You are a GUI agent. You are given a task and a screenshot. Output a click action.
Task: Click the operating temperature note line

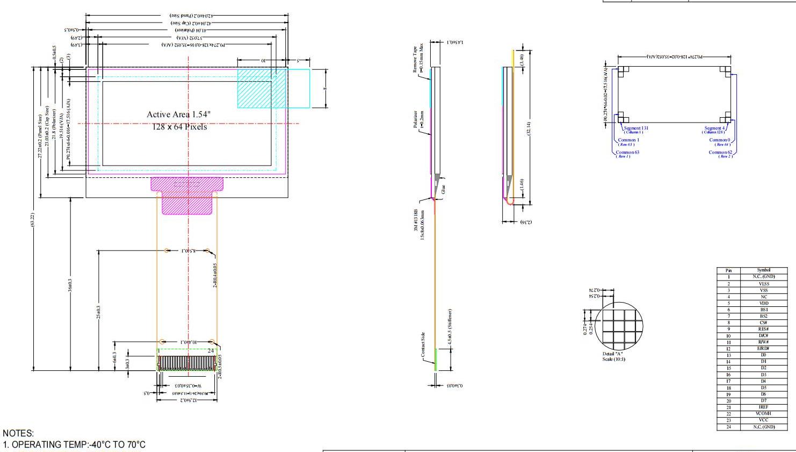point(74,444)
